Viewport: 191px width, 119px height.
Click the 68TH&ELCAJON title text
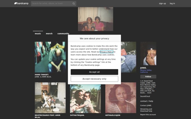tap(113, 115)
